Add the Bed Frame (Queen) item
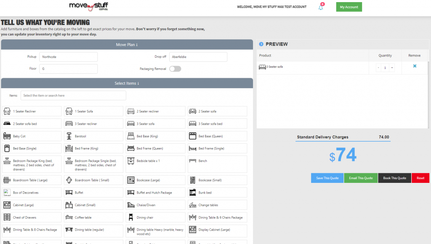The height and width of the screenshot is (244, 431). pyautogui.click(x=156, y=148)
